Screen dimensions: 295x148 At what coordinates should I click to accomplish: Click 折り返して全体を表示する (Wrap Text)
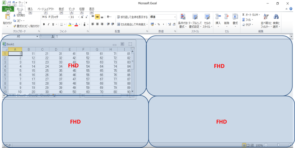point(133,17)
